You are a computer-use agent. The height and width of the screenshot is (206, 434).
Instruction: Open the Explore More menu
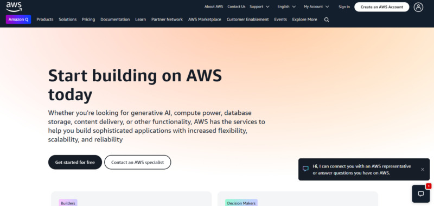(x=304, y=20)
